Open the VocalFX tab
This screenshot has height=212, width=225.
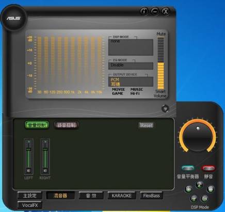pos(30,205)
